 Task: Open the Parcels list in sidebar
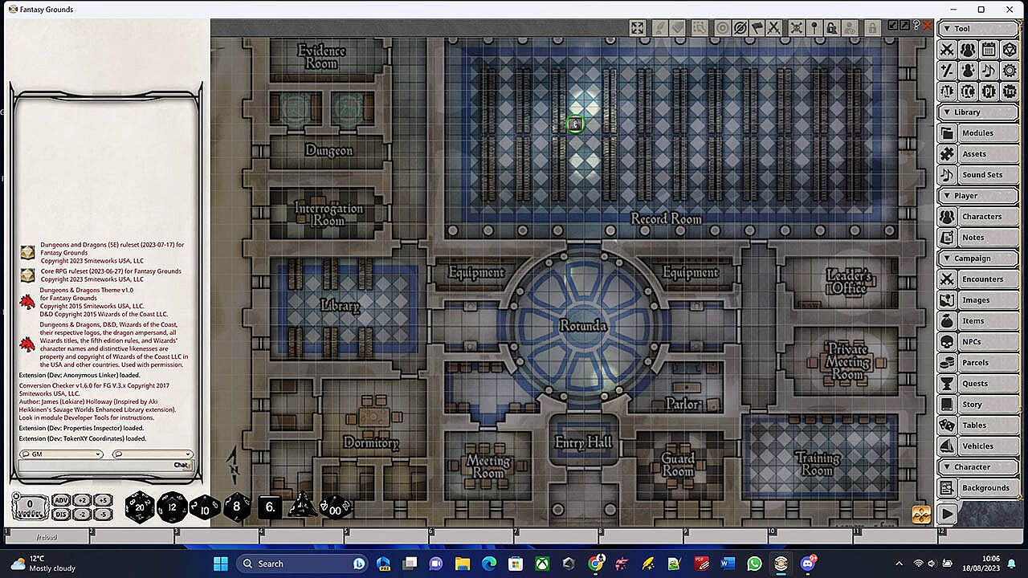tap(978, 363)
